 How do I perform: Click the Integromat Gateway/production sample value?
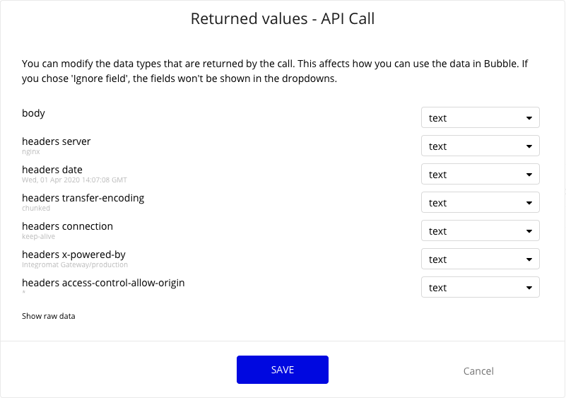[x=75, y=264]
